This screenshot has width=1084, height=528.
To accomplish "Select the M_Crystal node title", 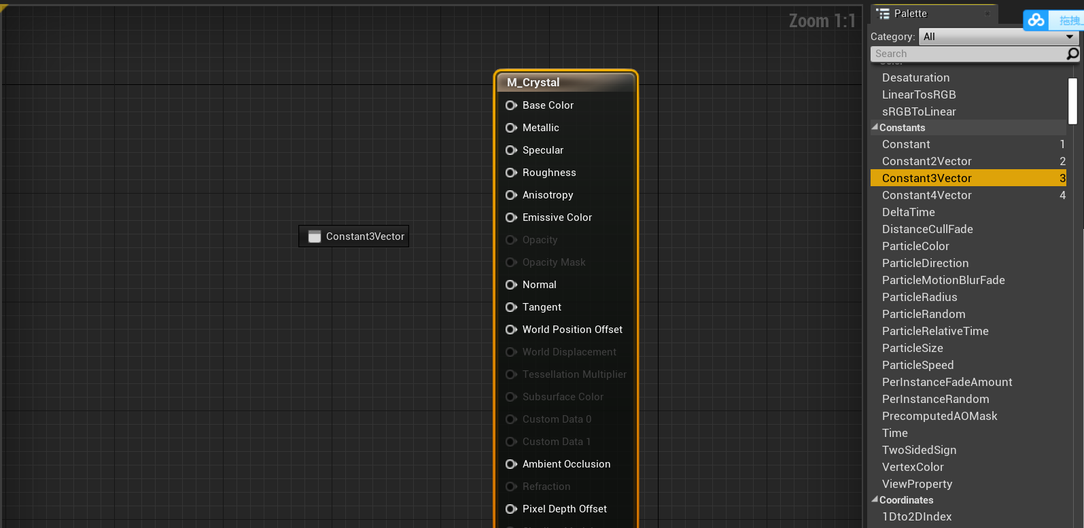I will tap(534, 82).
